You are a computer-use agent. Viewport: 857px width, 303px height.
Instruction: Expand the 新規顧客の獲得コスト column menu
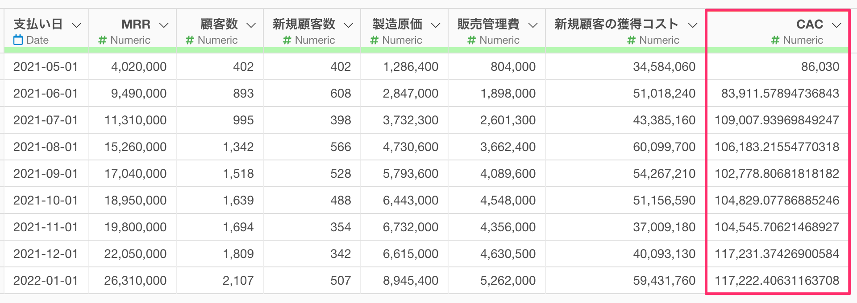click(693, 25)
